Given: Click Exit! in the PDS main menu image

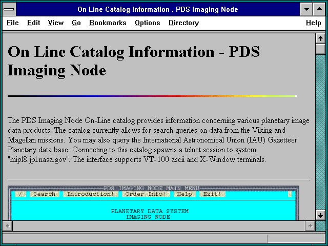Looking at the screenshot, I should [x=212, y=194].
